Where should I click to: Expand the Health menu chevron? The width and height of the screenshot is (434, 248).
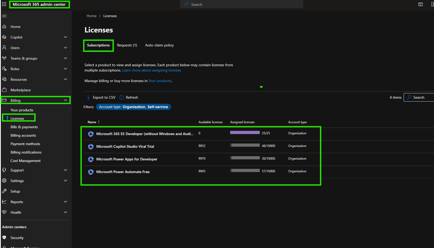click(x=65, y=212)
